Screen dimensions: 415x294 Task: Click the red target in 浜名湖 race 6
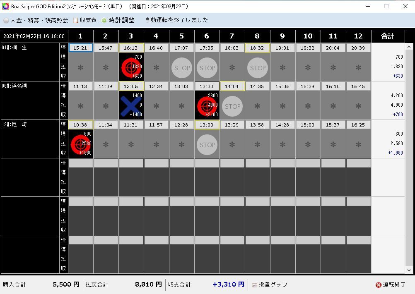(207, 106)
